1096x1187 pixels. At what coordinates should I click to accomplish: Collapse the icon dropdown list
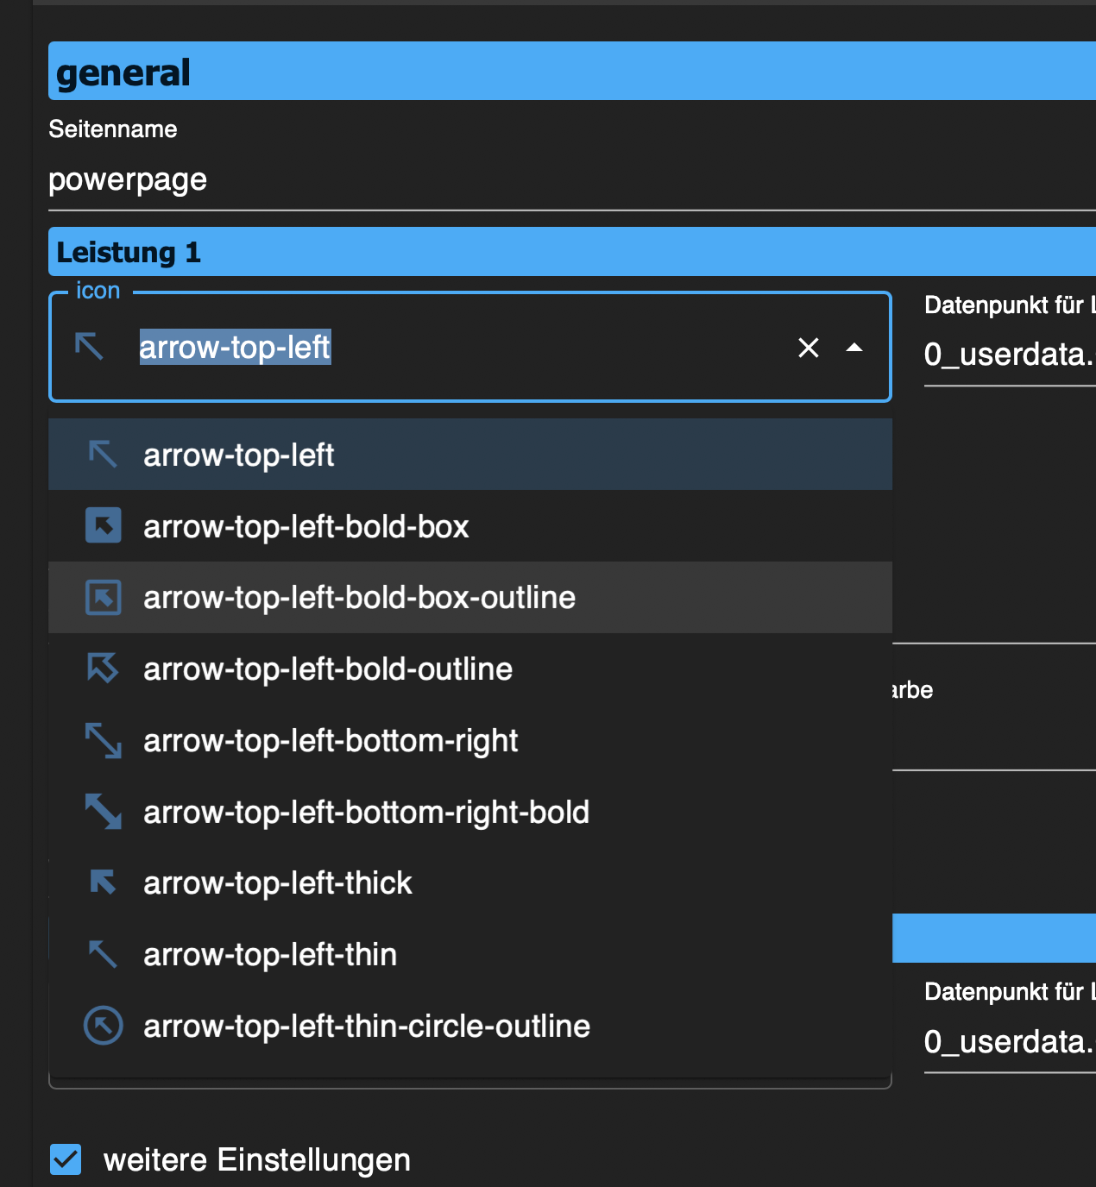pyautogui.click(x=854, y=348)
